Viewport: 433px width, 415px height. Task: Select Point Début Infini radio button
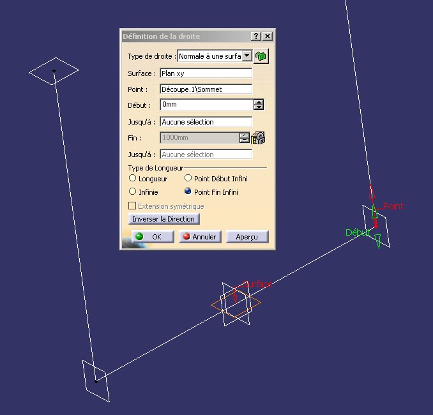(188, 178)
